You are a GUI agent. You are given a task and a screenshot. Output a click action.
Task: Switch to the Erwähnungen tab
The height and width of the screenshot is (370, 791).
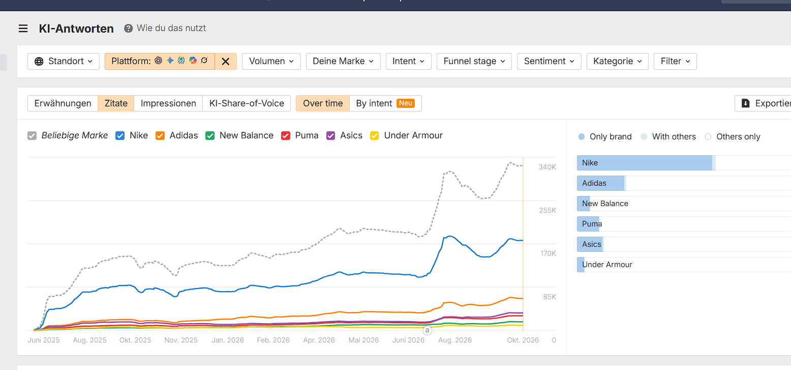(63, 103)
